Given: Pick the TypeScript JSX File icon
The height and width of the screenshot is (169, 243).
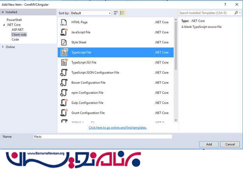Looking at the screenshot, I should click(64, 63).
